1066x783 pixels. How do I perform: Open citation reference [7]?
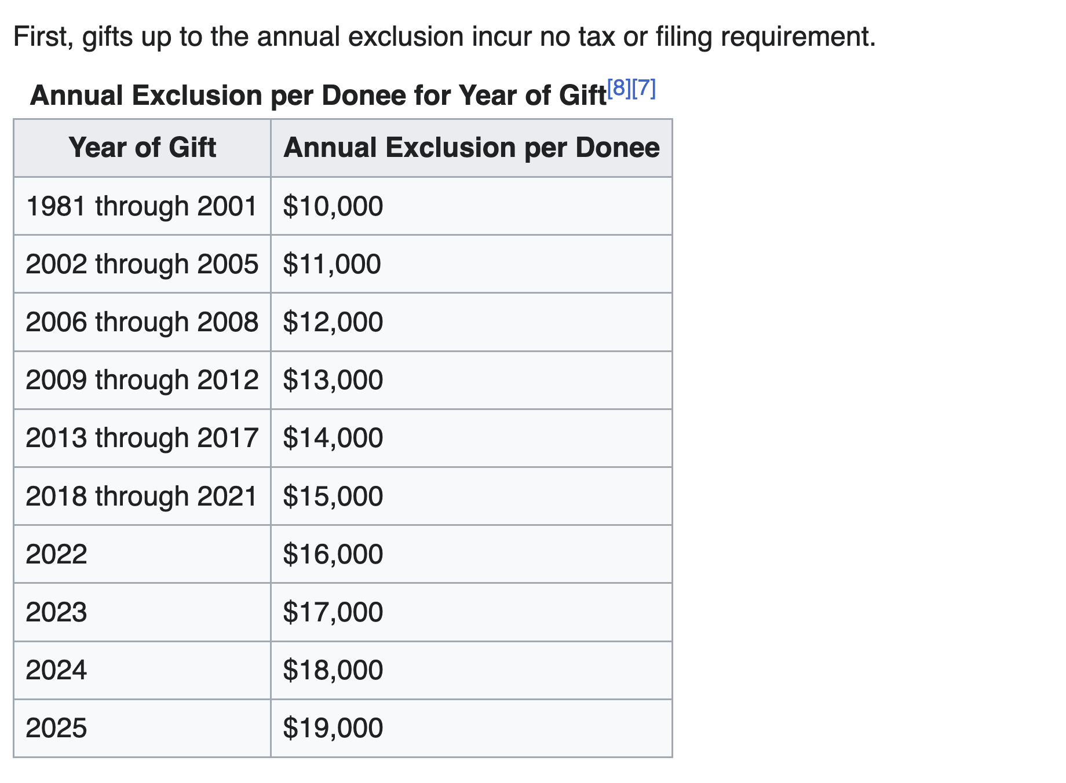644,88
